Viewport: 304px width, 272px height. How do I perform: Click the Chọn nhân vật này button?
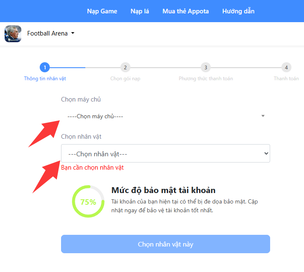[166, 244]
